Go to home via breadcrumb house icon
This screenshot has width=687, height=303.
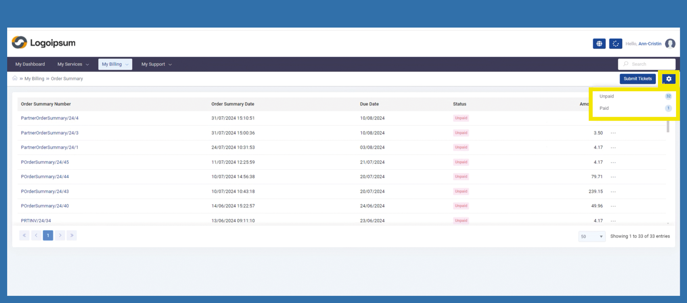tap(15, 78)
